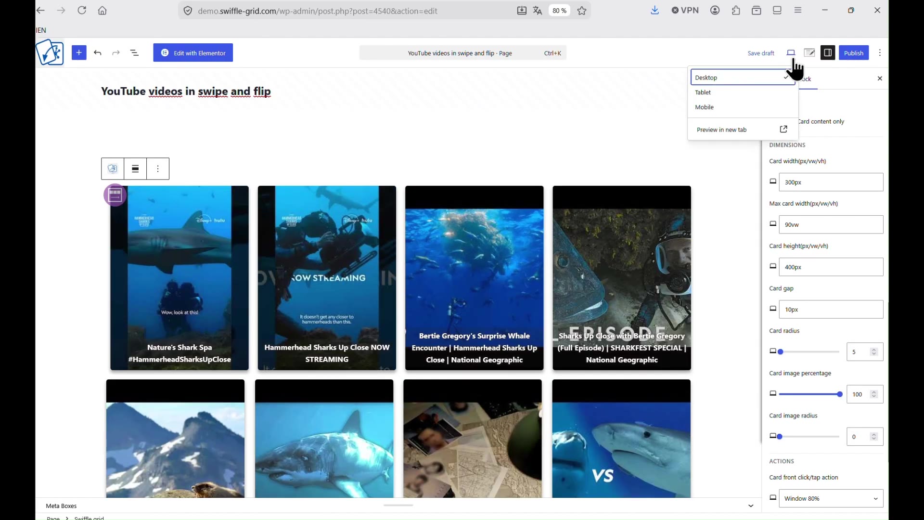Select the mountain marmot video card
The width and height of the screenshot is (924, 520).
pyautogui.click(x=175, y=439)
